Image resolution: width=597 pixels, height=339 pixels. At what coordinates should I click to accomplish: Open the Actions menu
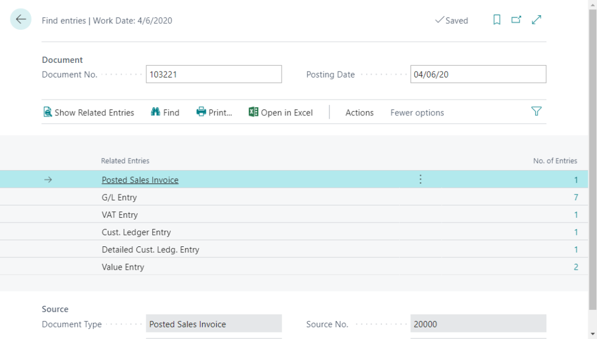pos(359,112)
